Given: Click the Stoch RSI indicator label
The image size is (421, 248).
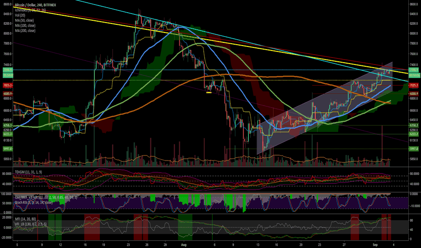Looking at the screenshot, I should [x=33, y=202].
